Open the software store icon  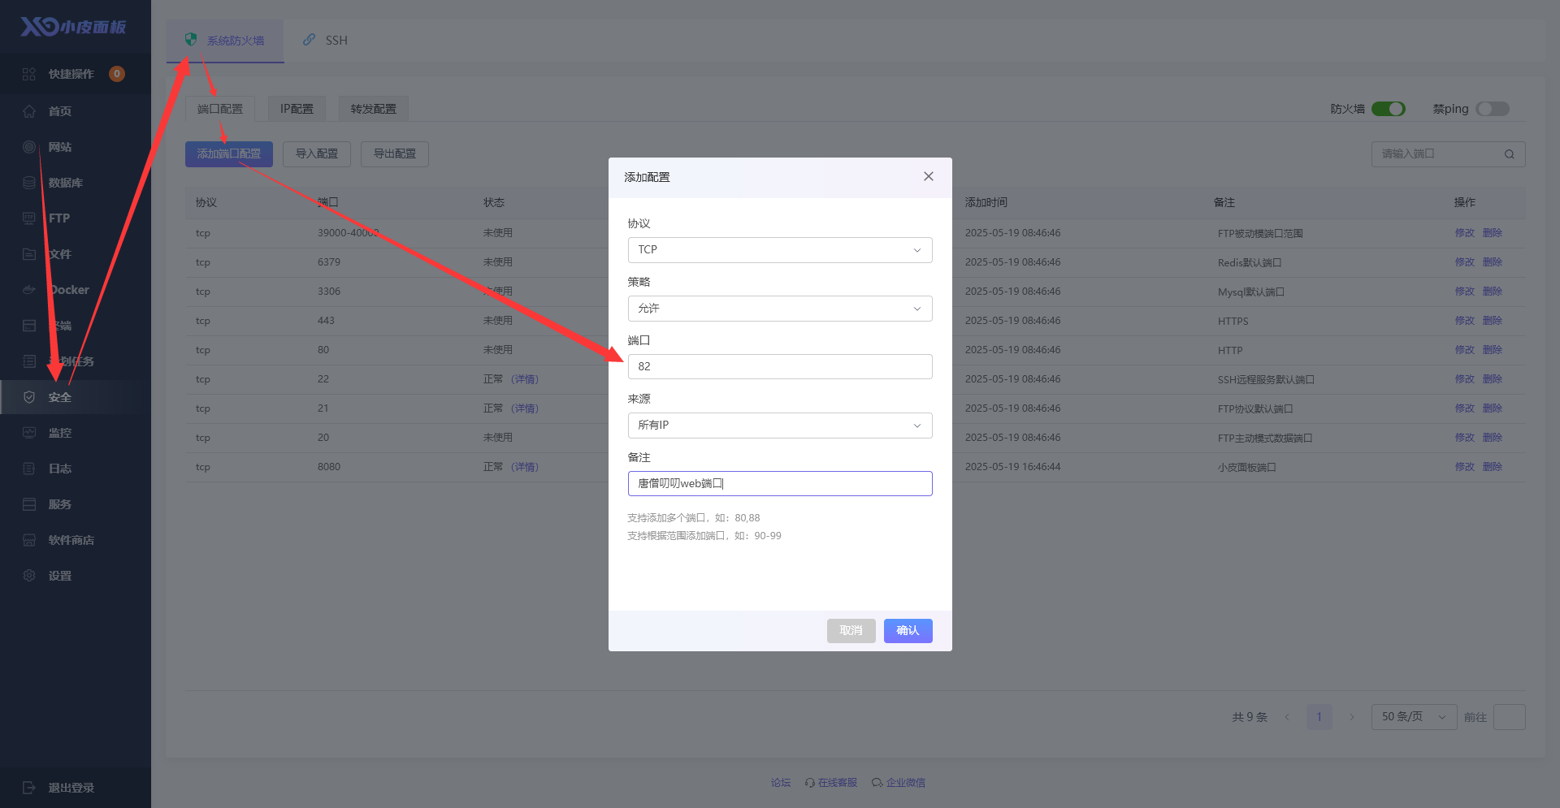pyautogui.click(x=29, y=540)
